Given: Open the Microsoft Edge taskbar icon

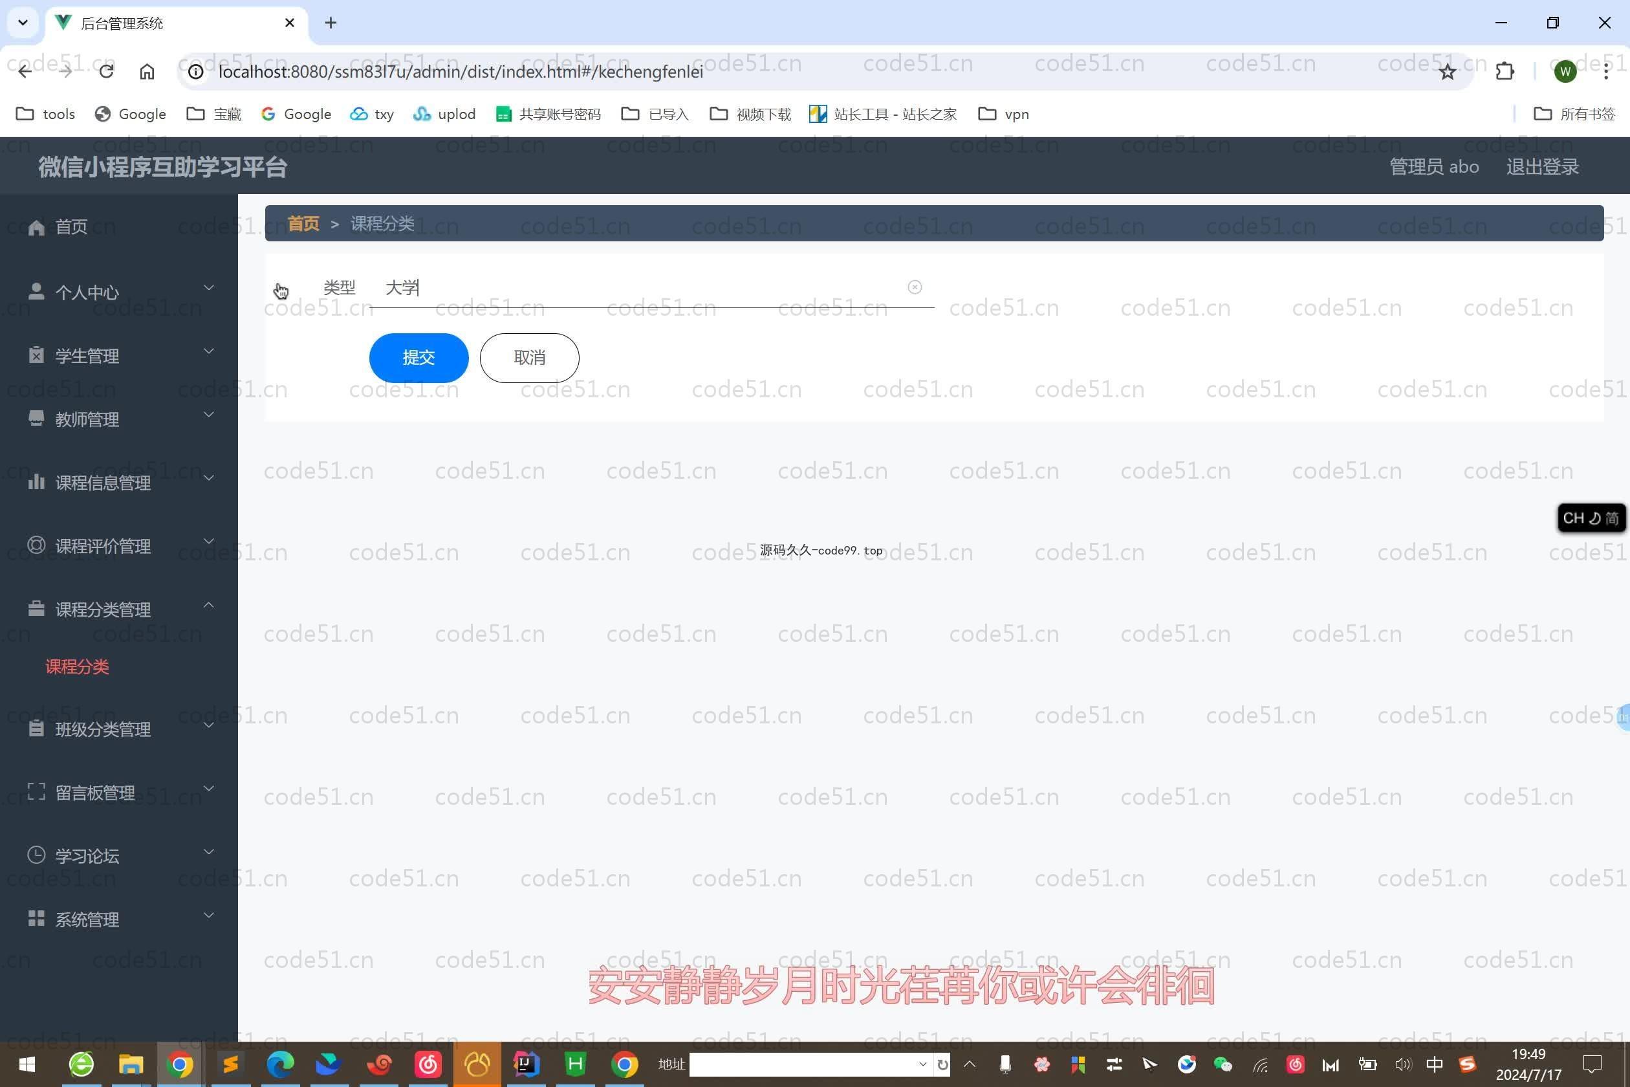Looking at the screenshot, I should (x=281, y=1065).
